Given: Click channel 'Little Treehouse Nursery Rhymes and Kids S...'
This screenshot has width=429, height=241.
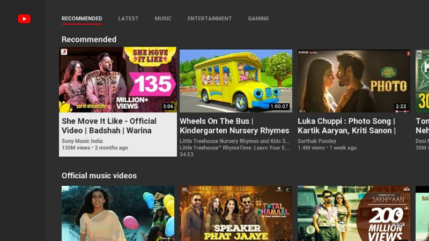Looking at the screenshot, I should (235, 141).
